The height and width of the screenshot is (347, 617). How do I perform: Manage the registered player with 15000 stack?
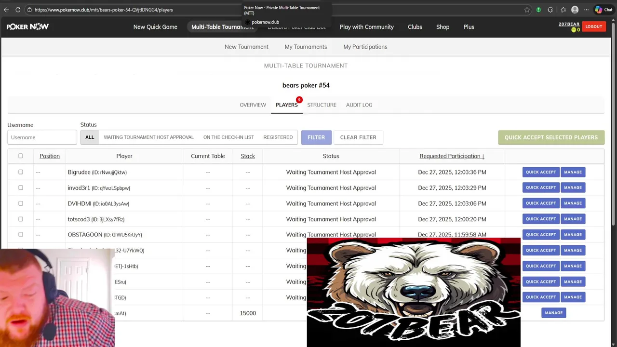coord(554,313)
